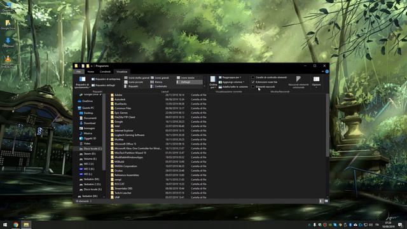407x229 pixels.
Task: Switch to the Home ribbon tab
Action: pos(90,72)
